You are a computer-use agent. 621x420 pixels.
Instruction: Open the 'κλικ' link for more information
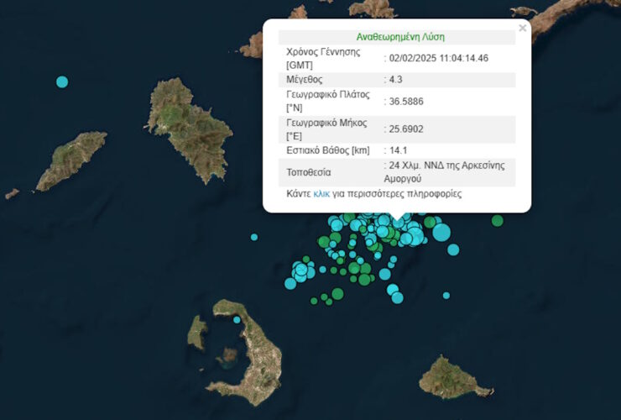321,194
